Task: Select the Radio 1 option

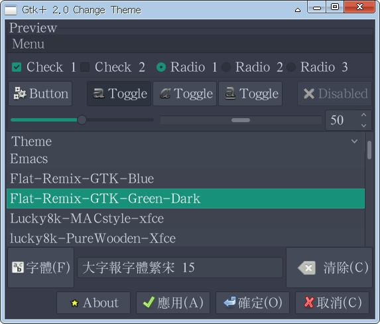Action: tap(161, 67)
